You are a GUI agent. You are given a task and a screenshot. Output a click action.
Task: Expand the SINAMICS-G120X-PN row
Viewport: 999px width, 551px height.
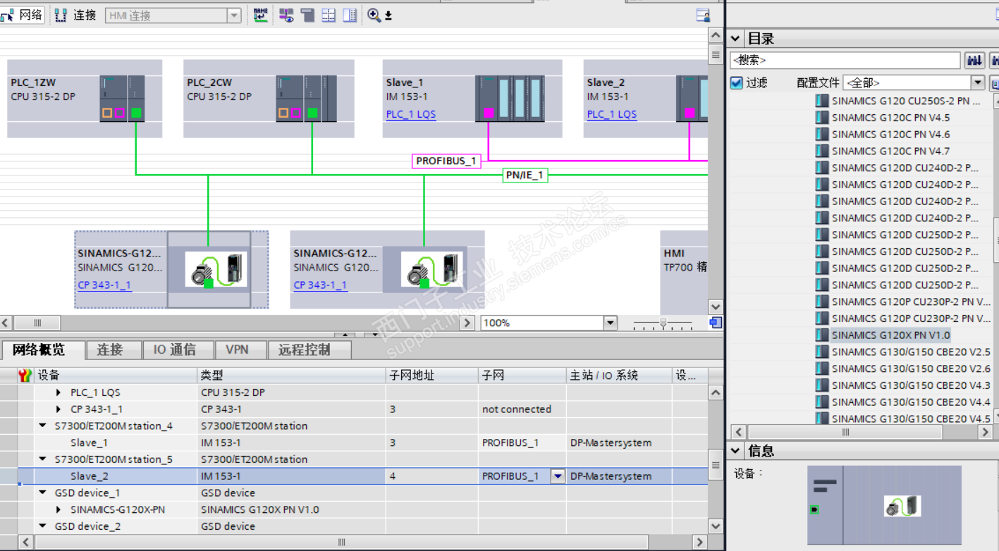(59, 510)
